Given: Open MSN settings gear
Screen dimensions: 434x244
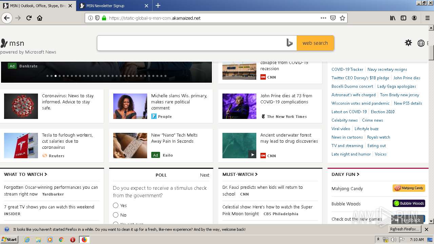Looking at the screenshot, I should click(408, 43).
